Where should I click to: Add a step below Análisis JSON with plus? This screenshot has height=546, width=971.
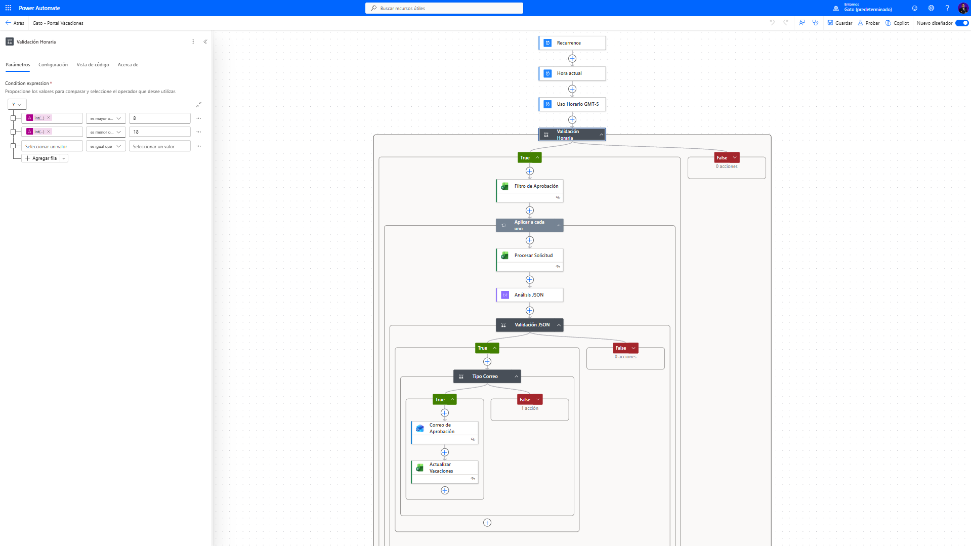click(x=529, y=311)
